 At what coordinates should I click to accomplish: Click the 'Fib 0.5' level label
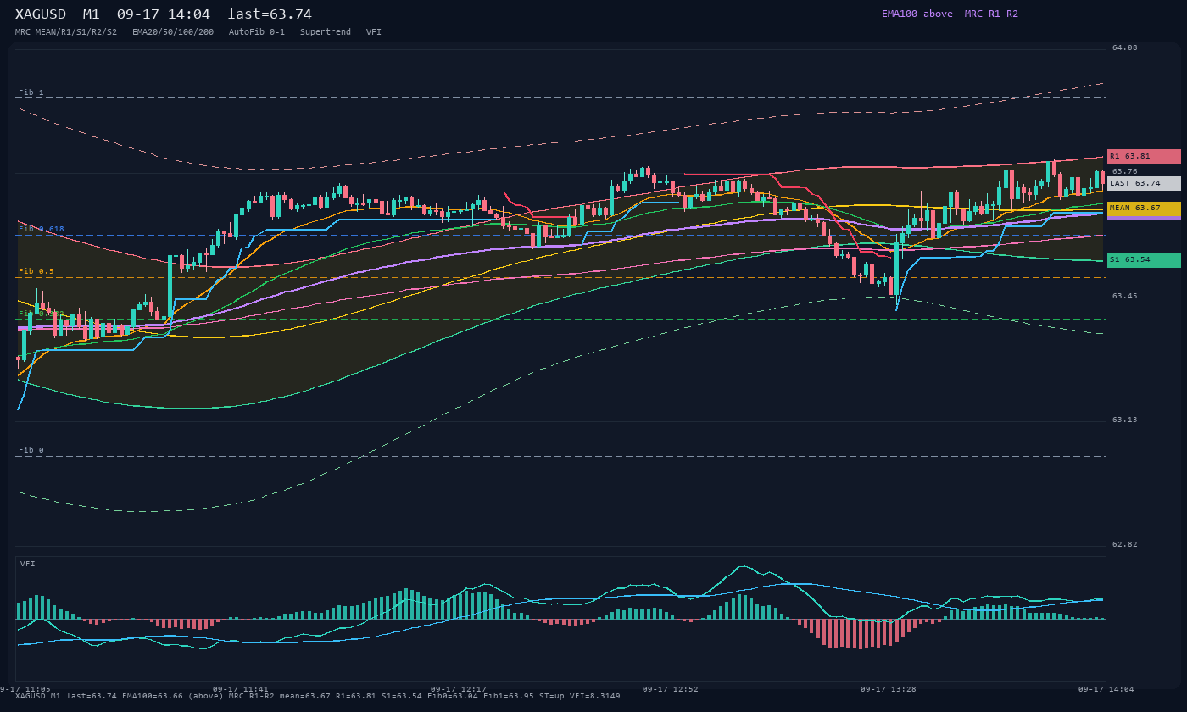[36, 271]
